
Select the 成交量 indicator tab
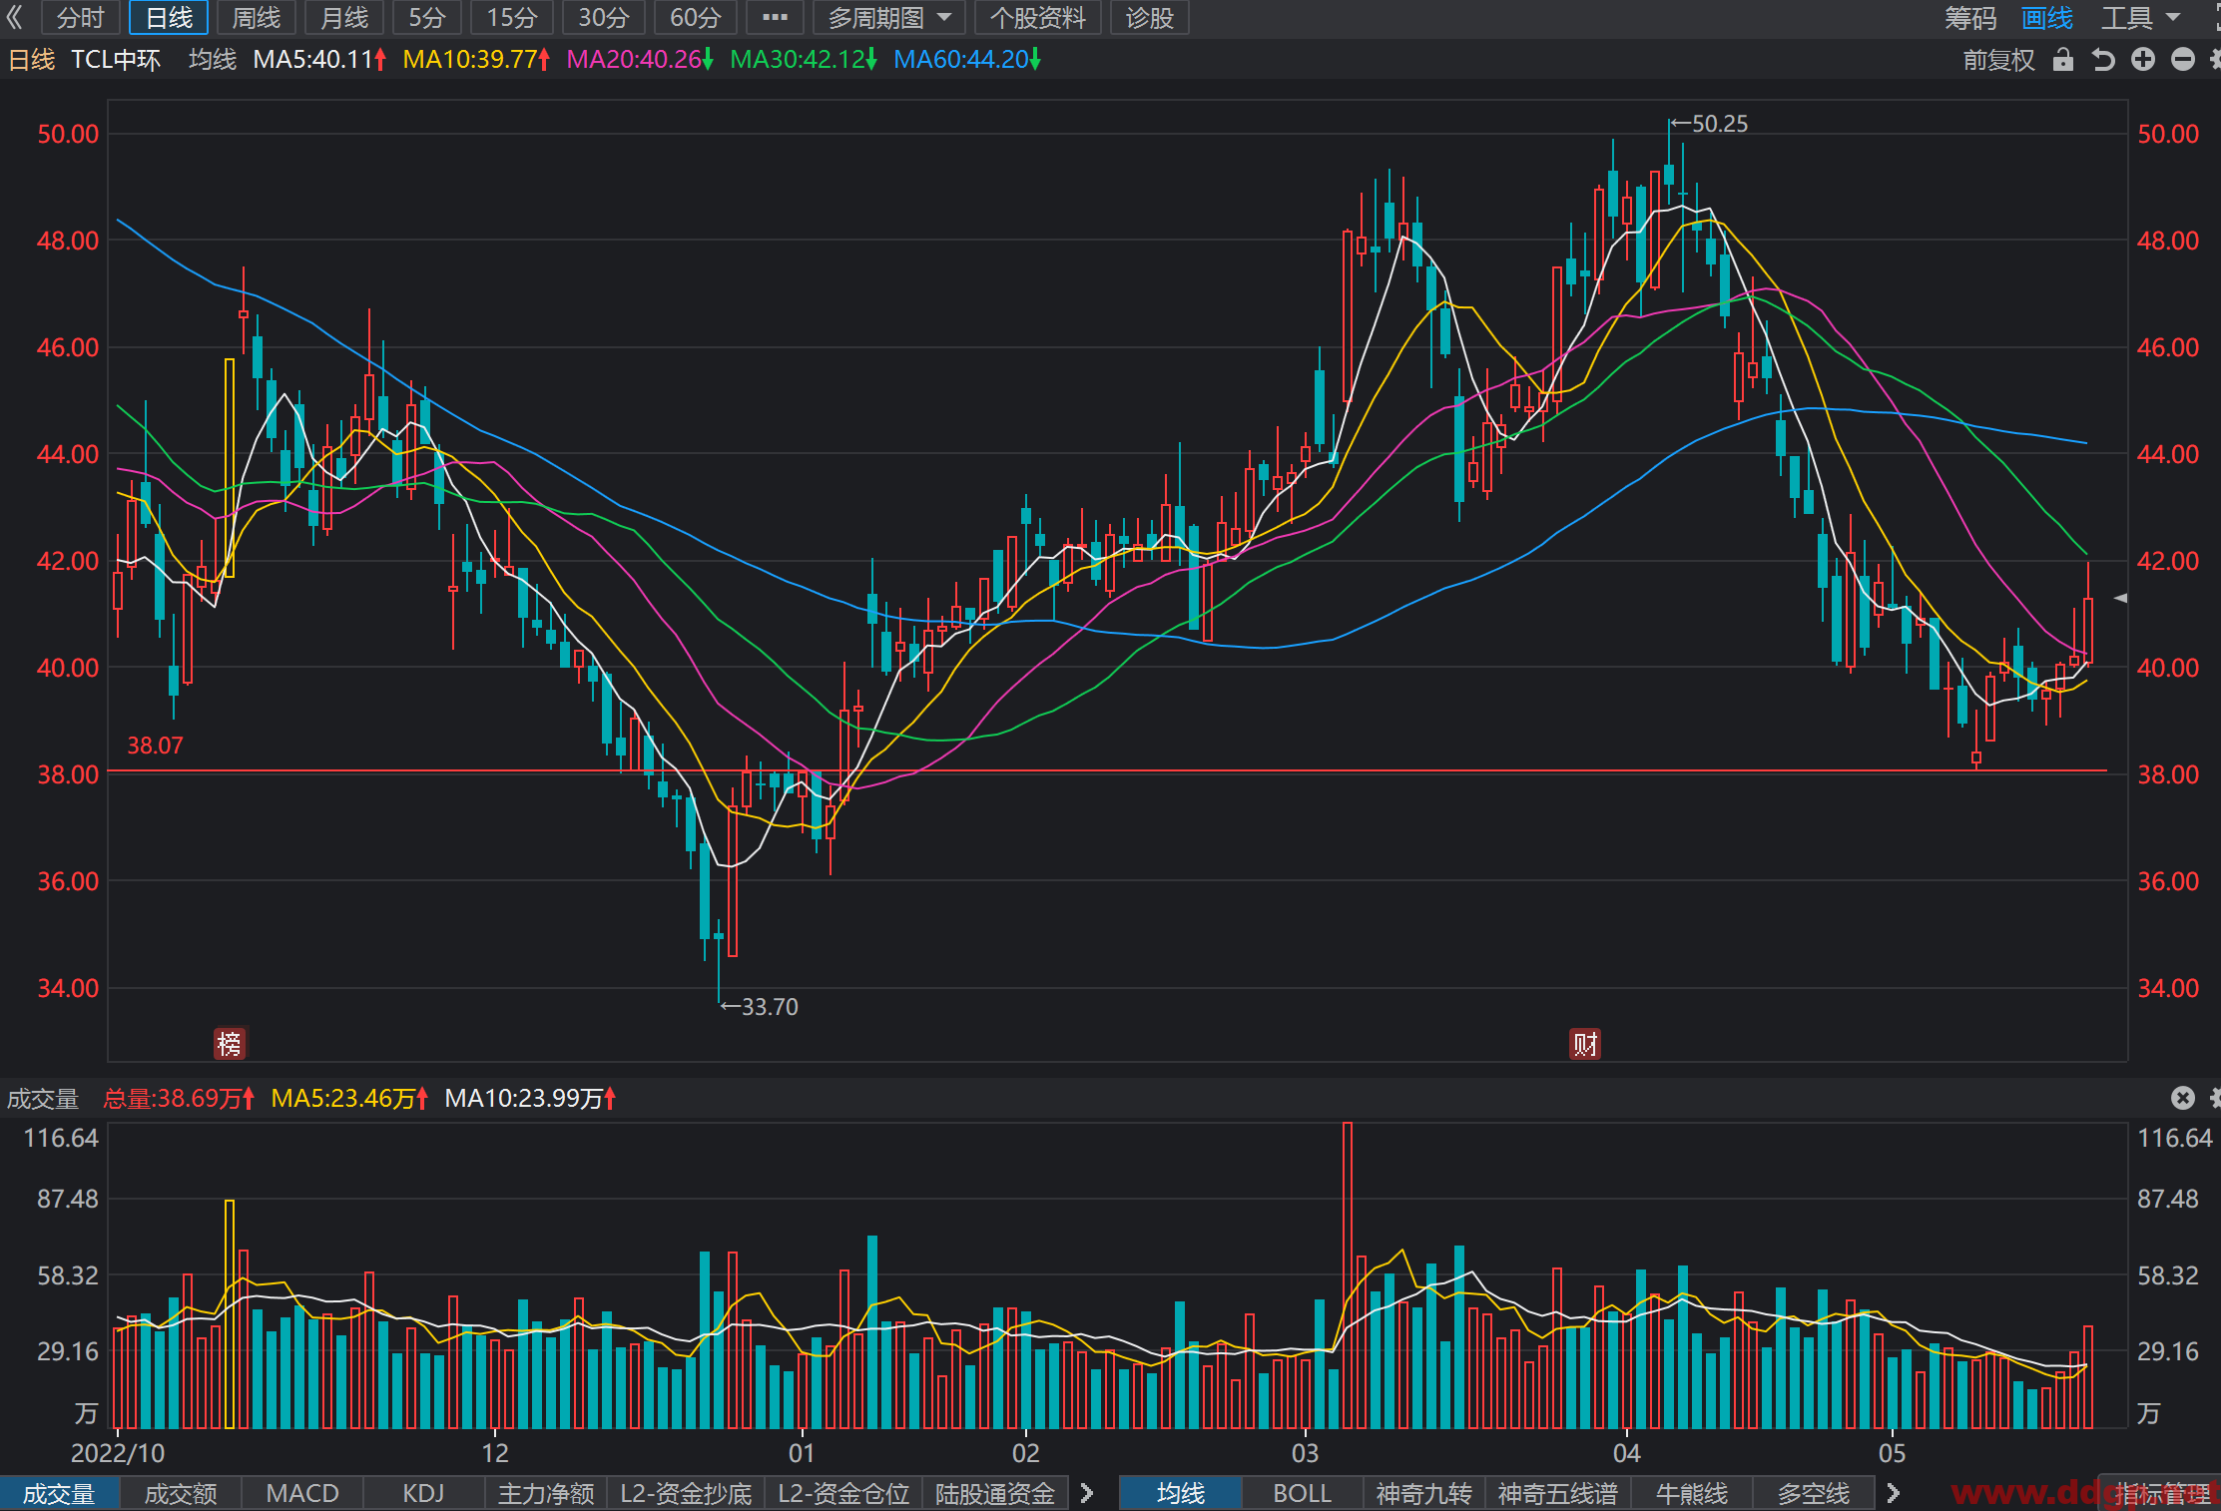click(59, 1493)
